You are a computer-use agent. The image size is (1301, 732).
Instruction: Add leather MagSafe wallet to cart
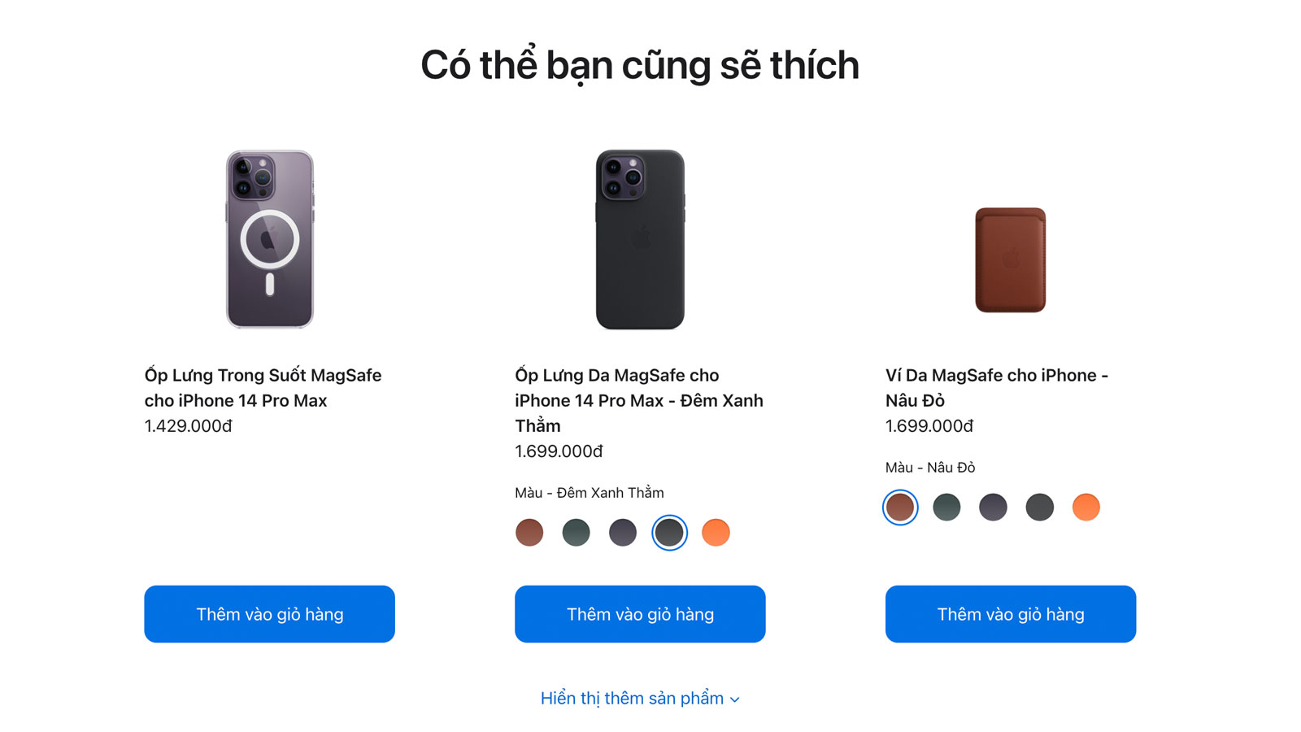[x=1011, y=614]
